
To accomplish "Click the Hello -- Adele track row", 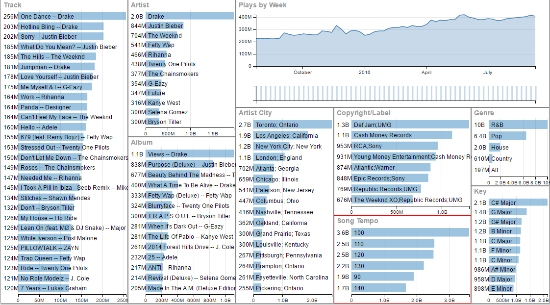I will (51, 127).
